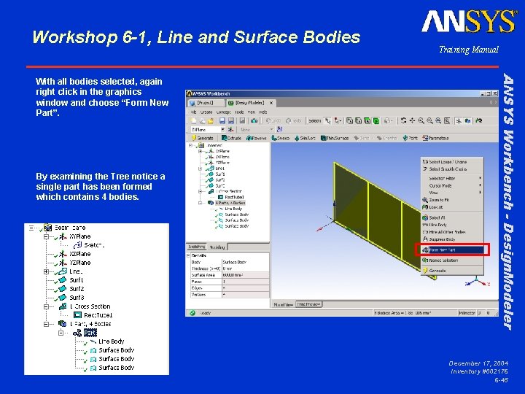This screenshot has width=525, height=394.
Task: Click the Redo toolbar button
Action: [294, 121]
